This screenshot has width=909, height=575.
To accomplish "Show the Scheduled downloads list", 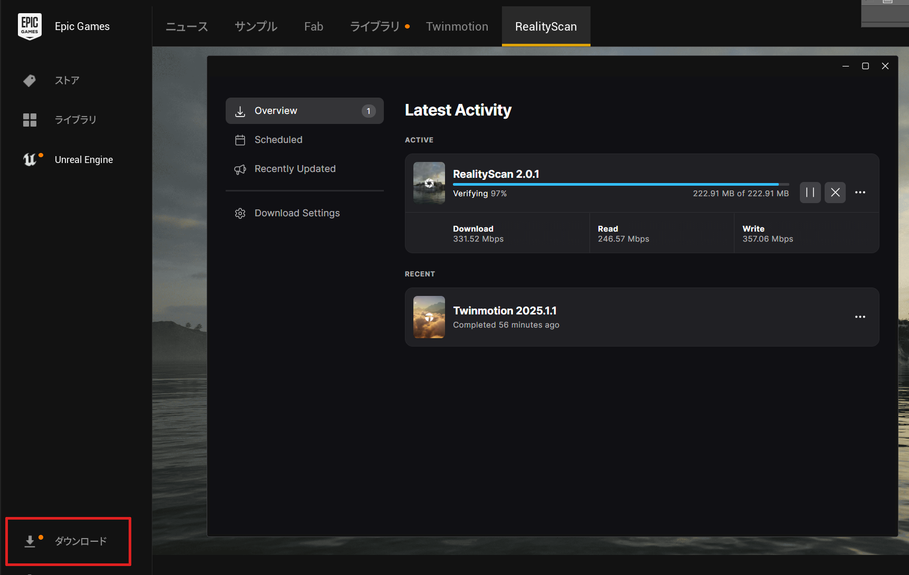I will pos(278,140).
